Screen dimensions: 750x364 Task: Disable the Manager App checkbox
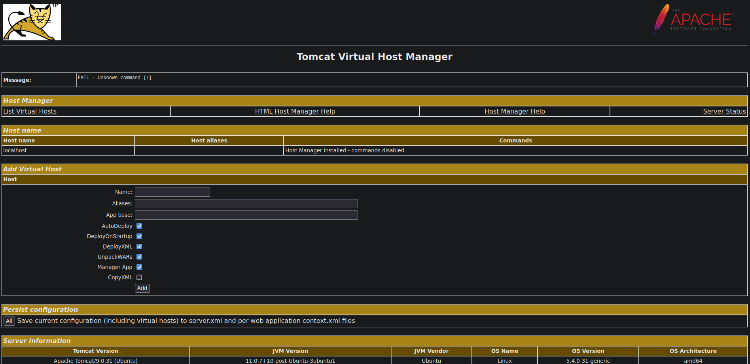pos(139,267)
